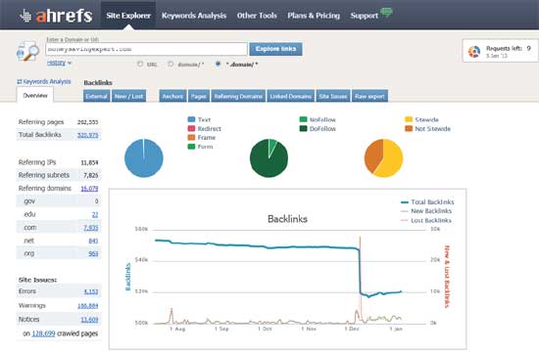Viewport: 539px width, 353px height.
Task: Click the Form legend color swatch
Action: 191,147
